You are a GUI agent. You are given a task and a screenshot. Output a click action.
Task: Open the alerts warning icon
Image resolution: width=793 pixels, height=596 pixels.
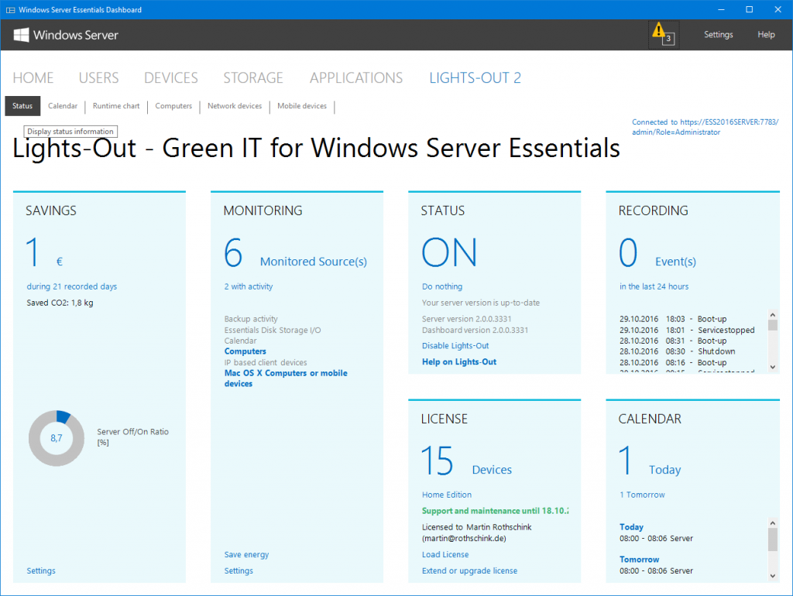(663, 34)
